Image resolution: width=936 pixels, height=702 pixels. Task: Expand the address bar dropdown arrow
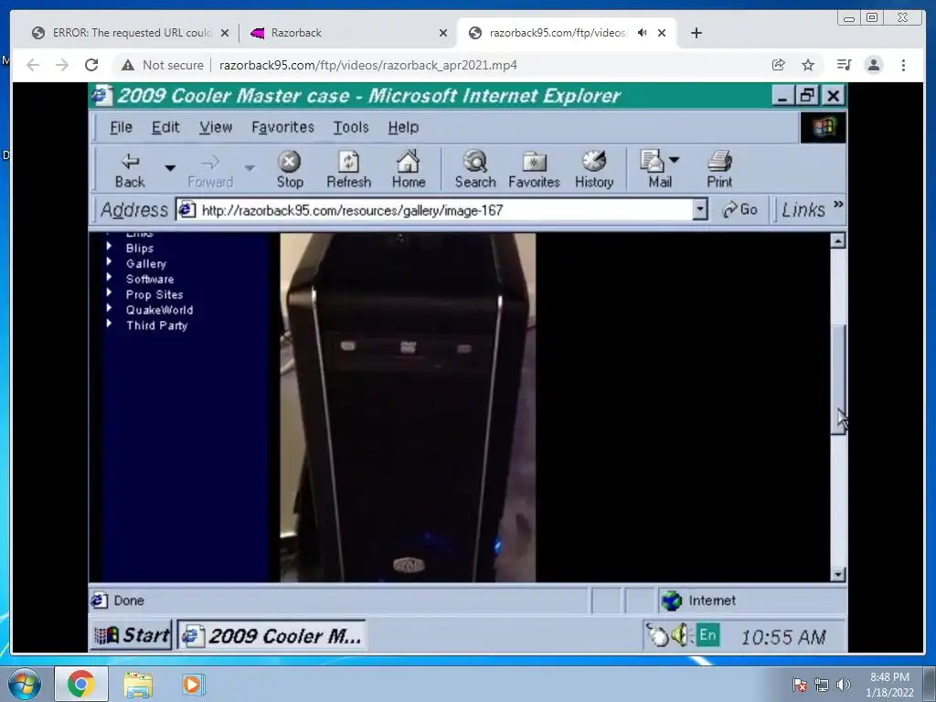(700, 210)
